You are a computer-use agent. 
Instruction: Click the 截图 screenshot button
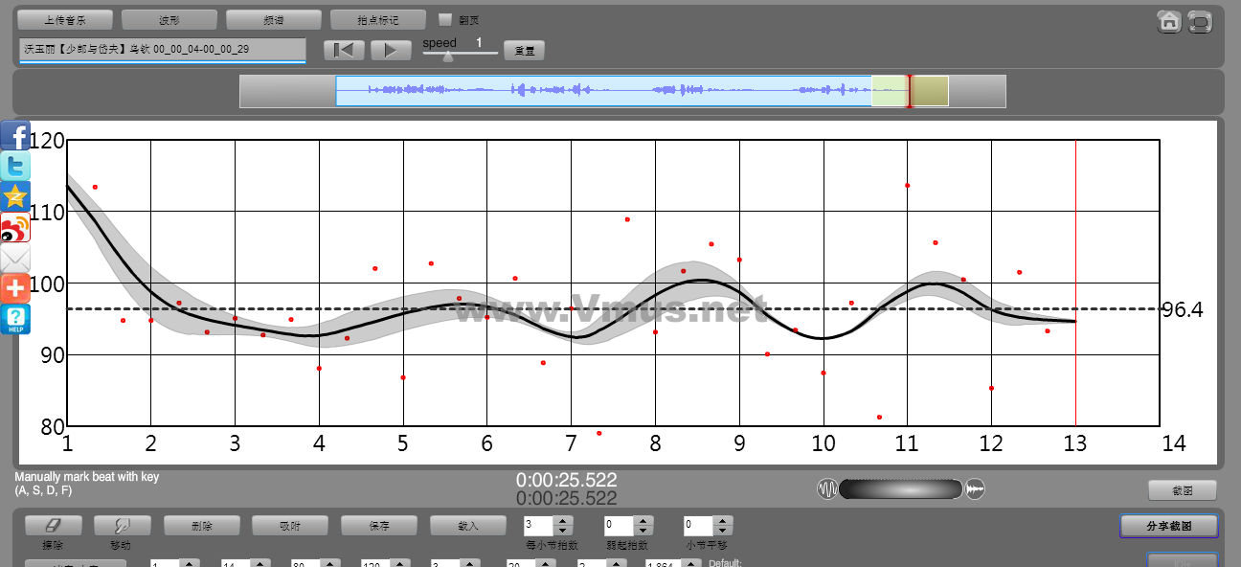click(1183, 490)
